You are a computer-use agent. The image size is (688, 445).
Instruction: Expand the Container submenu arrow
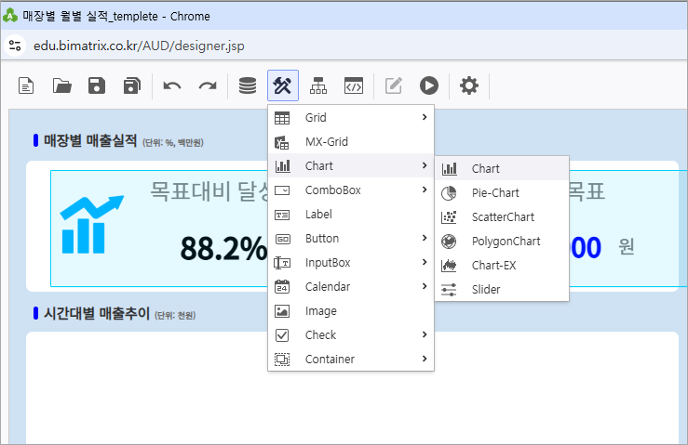425,359
